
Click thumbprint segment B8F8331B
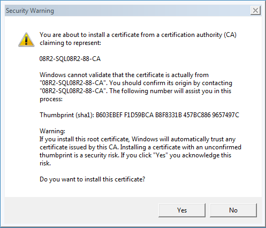pos(169,115)
